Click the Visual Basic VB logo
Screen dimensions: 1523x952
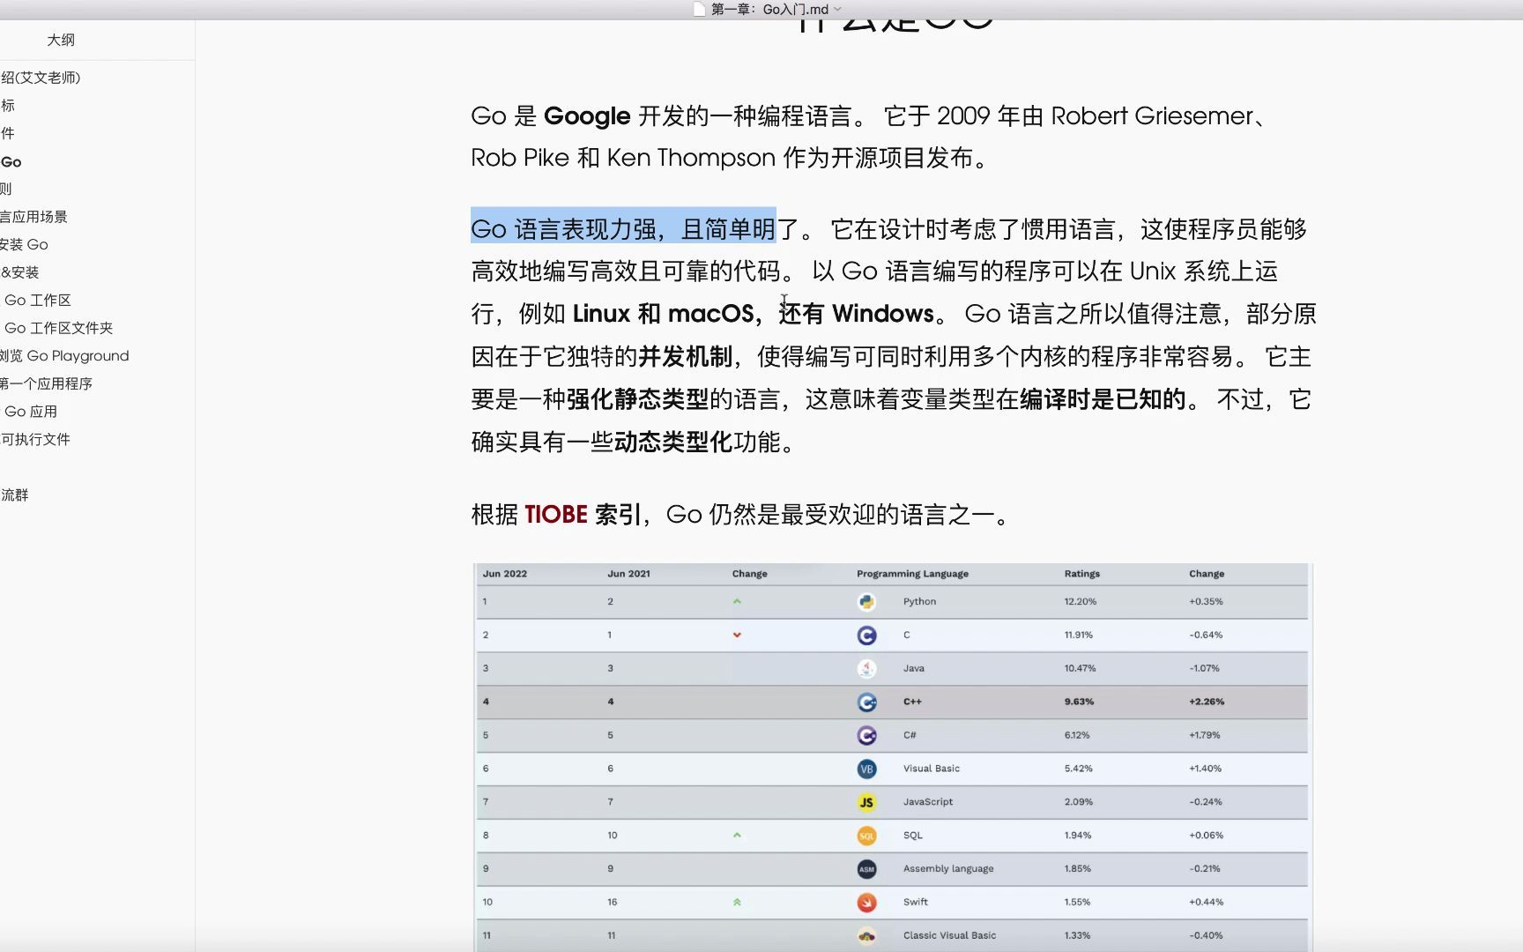coord(866,769)
